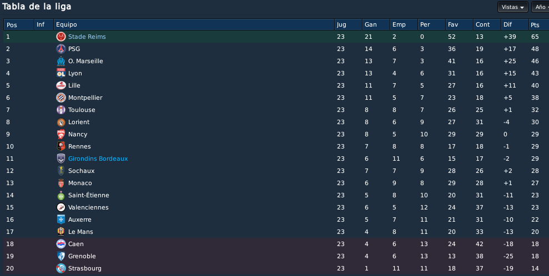Click the Montpellier crest icon
Viewport: 549px width, 276px height.
(x=61, y=98)
